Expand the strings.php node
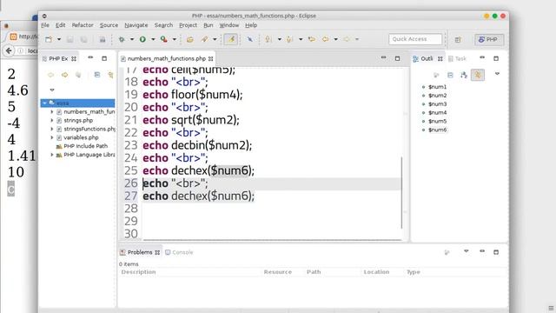This screenshot has height=313, width=556. [x=52, y=120]
